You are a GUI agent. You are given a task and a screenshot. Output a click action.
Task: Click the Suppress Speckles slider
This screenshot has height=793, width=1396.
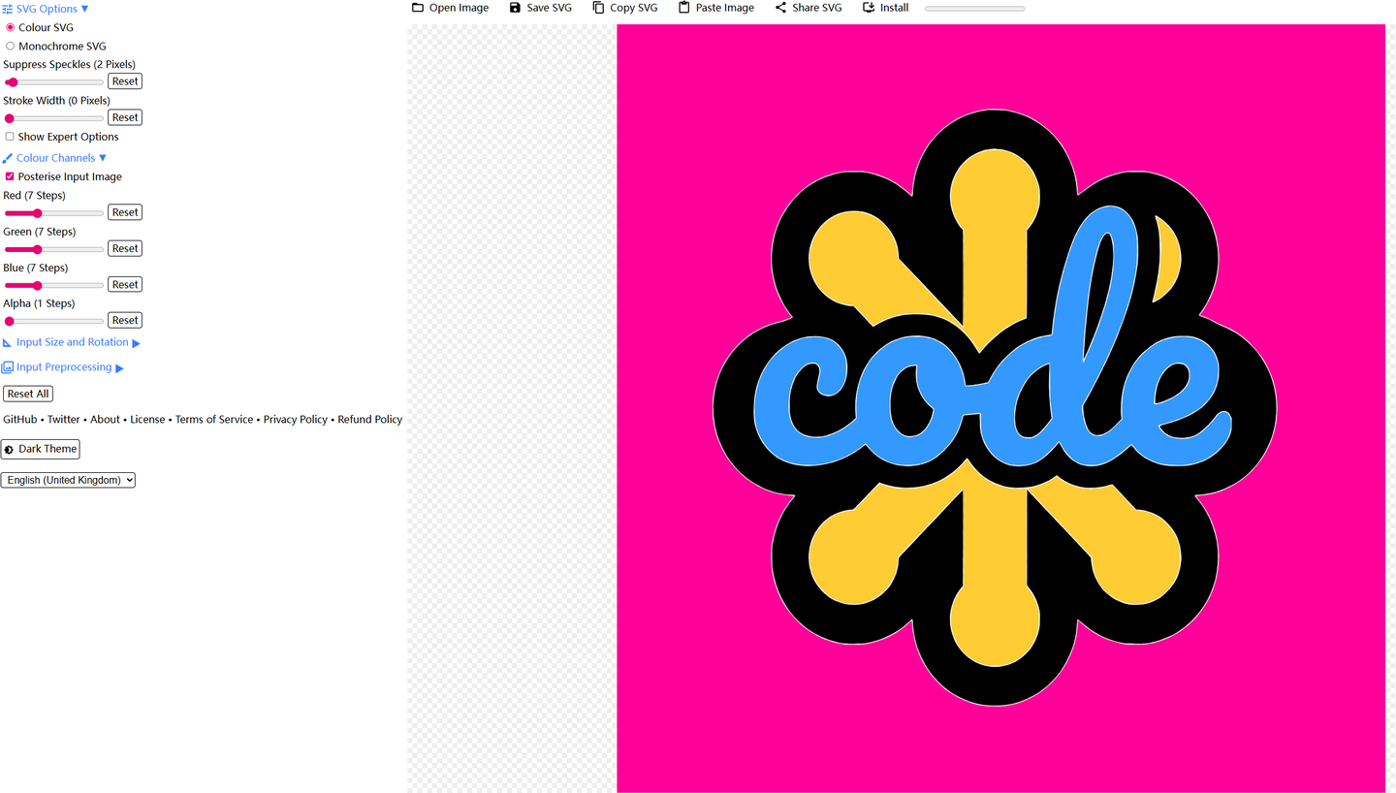click(x=53, y=82)
